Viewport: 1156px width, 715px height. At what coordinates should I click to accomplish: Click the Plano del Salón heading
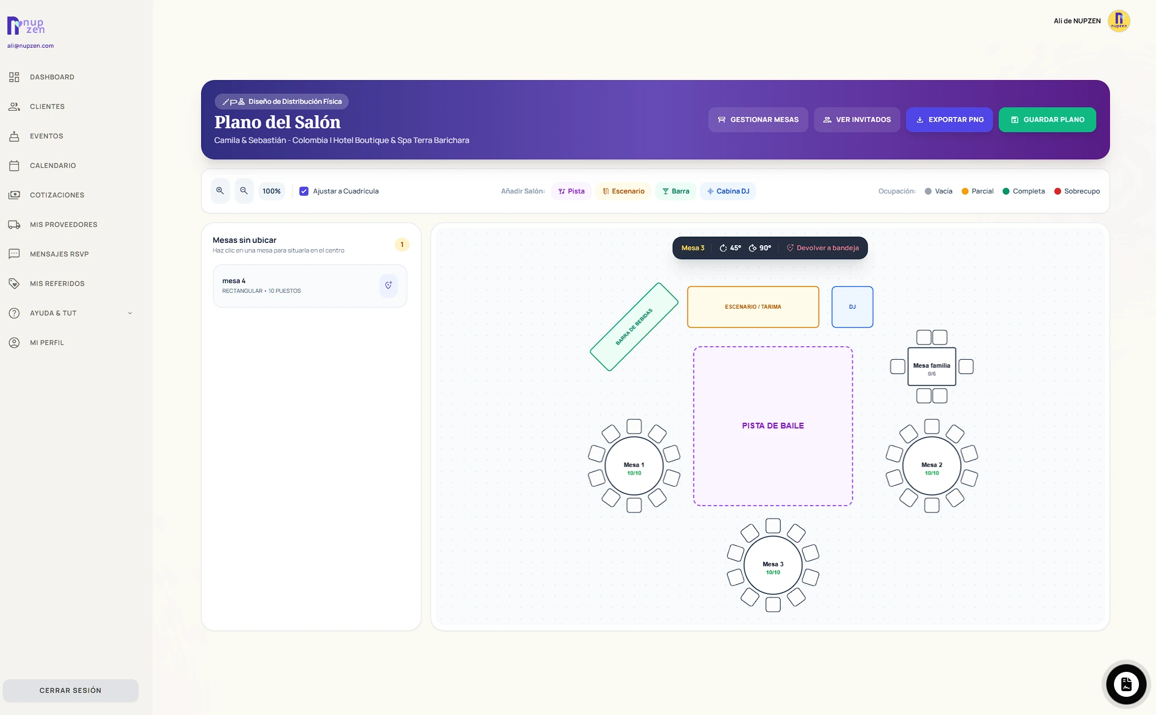point(277,122)
